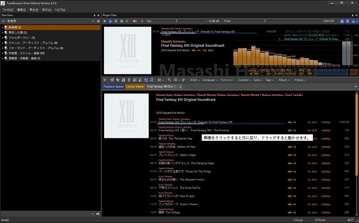Image resolution: width=359 pixels, height=223 pixels.
Task: Open the History dropdown
Action: pos(300,80)
